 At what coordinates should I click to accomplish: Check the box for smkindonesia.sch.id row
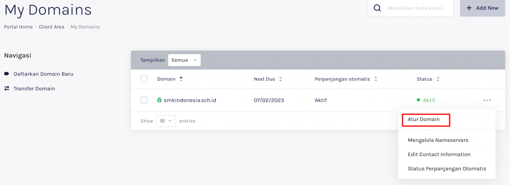pyautogui.click(x=144, y=100)
